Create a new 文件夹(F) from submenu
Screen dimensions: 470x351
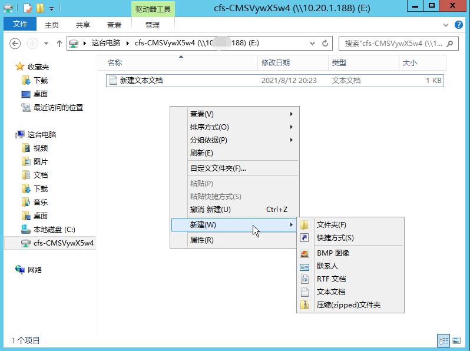click(350, 225)
